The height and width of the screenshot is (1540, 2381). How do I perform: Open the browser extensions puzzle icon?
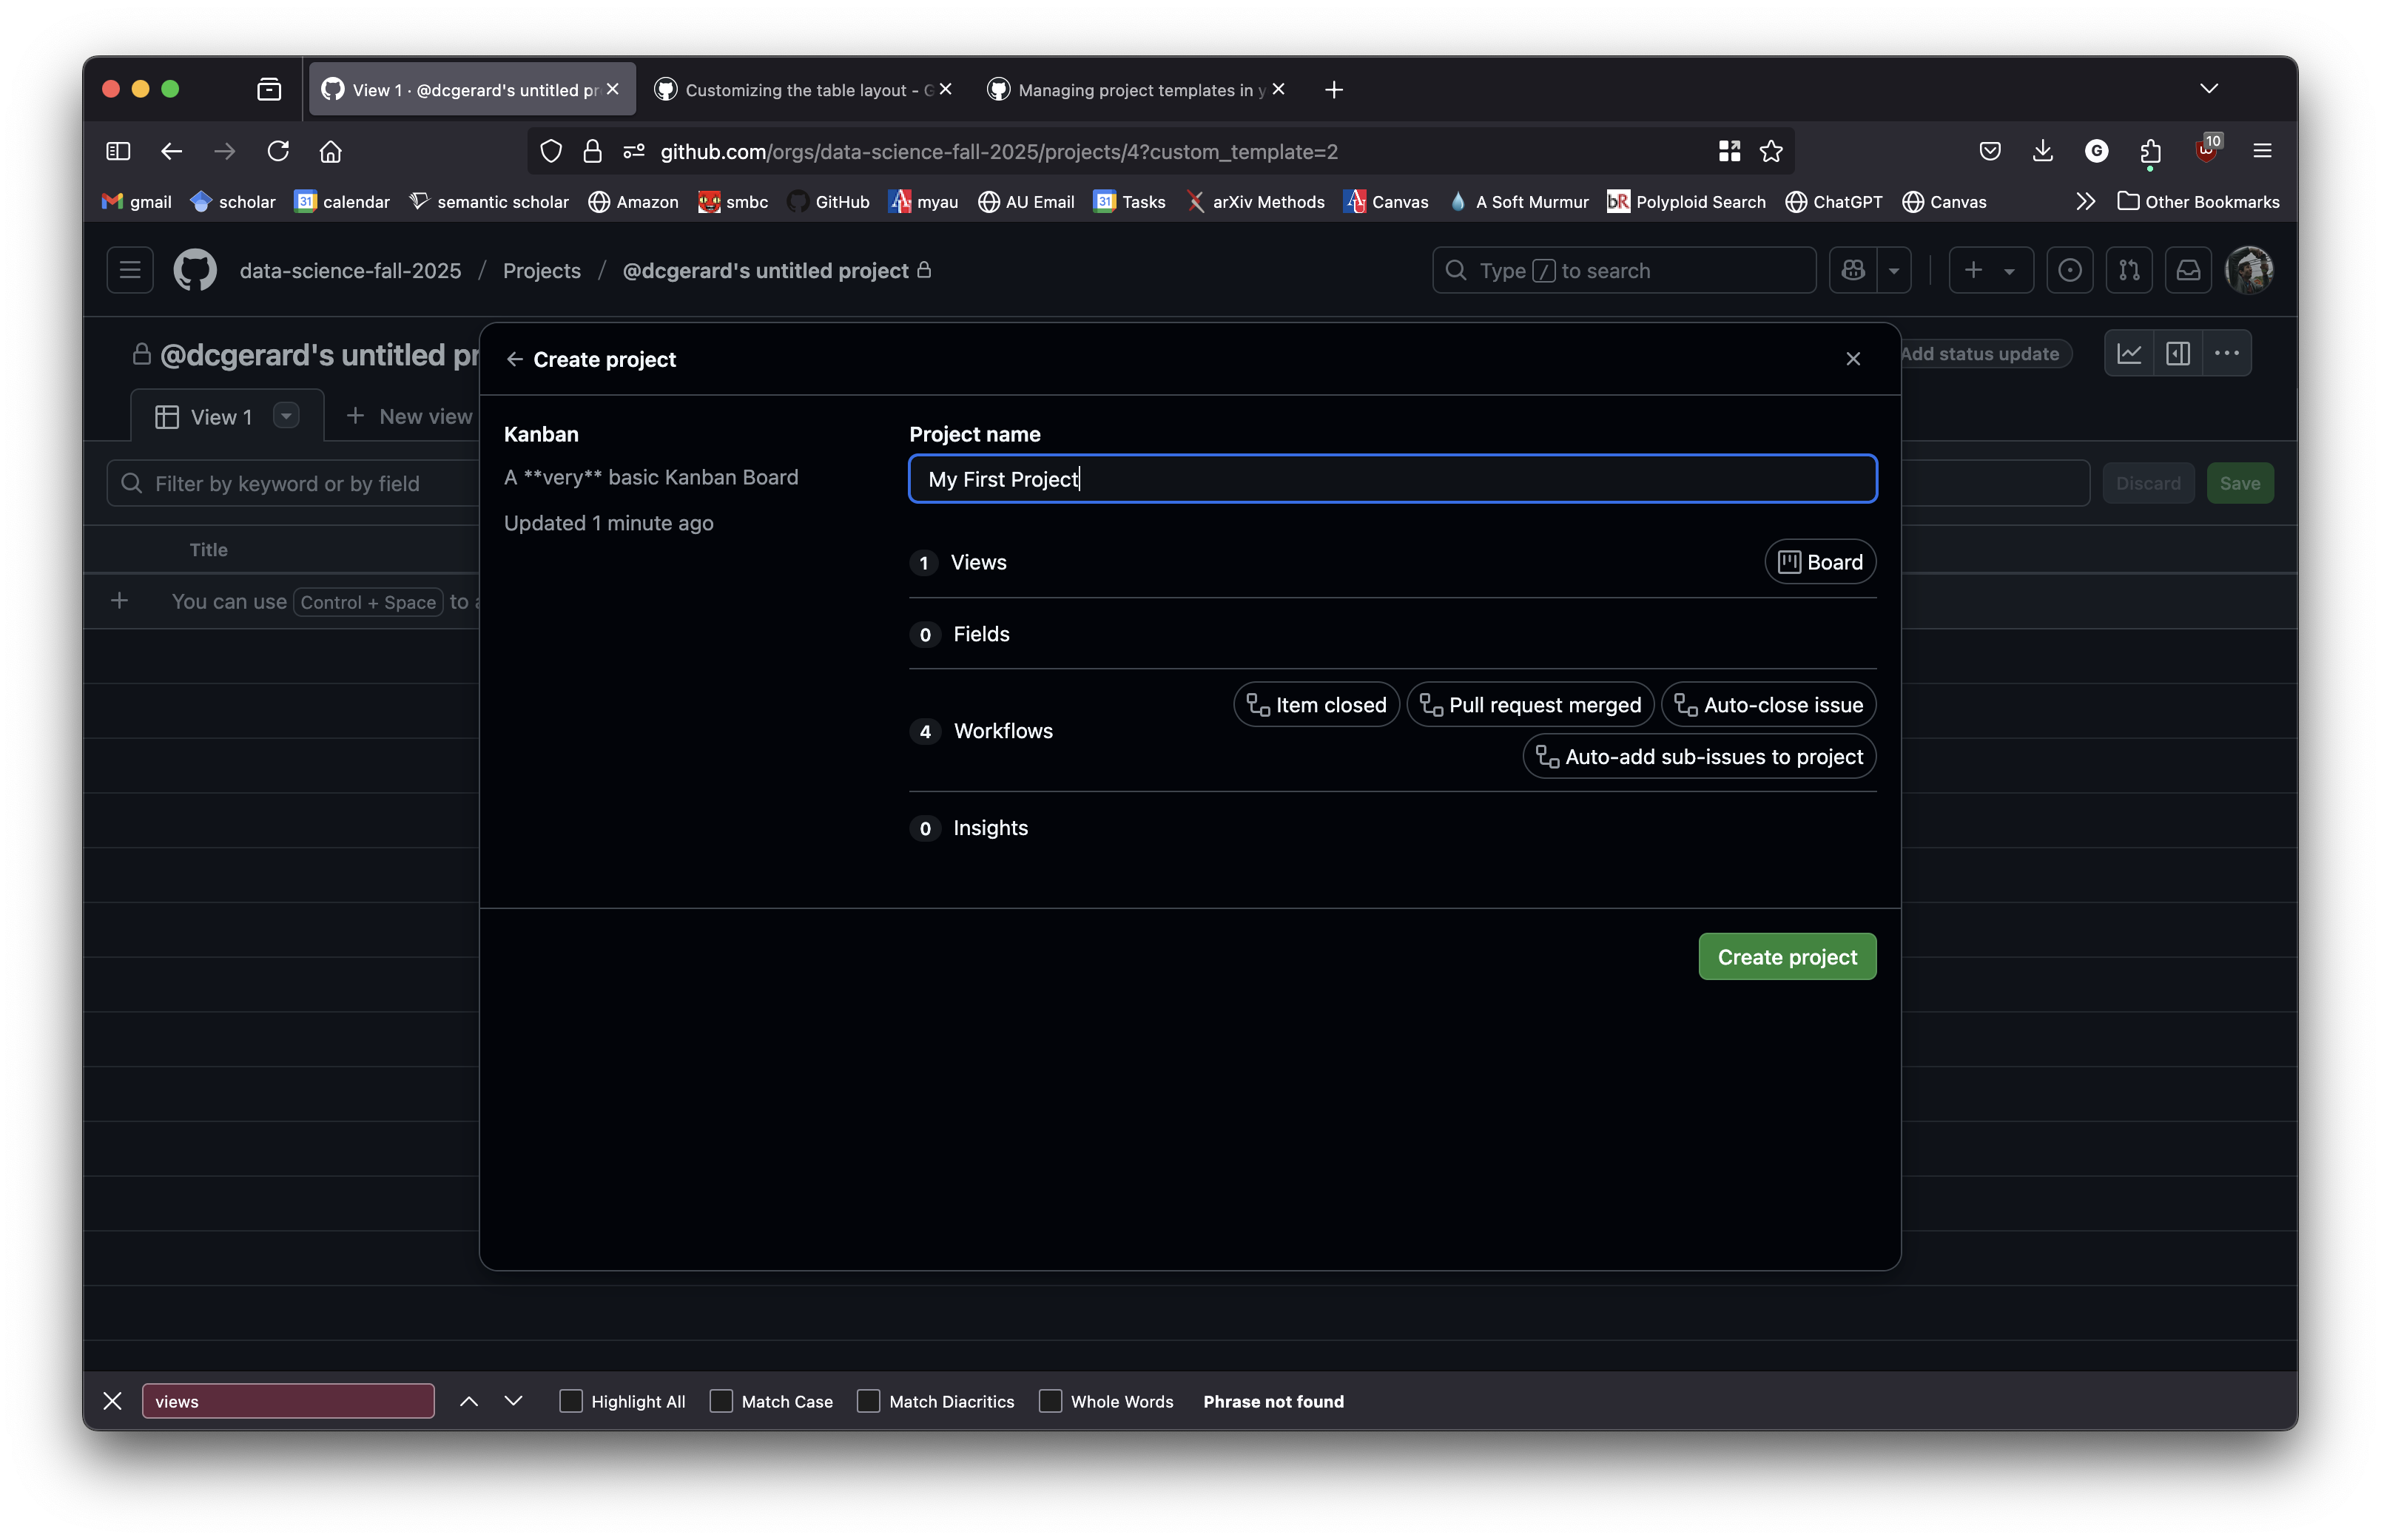[x=2150, y=151]
